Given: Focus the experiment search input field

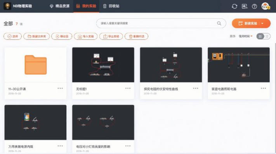Looking at the screenshot, I should coord(161,23).
